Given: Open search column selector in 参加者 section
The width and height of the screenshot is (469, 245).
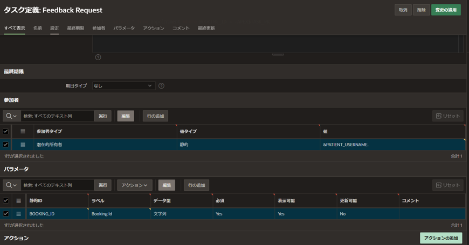Looking at the screenshot, I should tap(12, 116).
